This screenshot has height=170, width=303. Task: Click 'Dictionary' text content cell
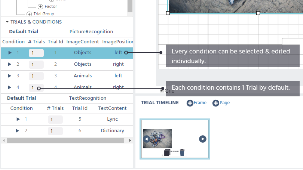coord(113,131)
